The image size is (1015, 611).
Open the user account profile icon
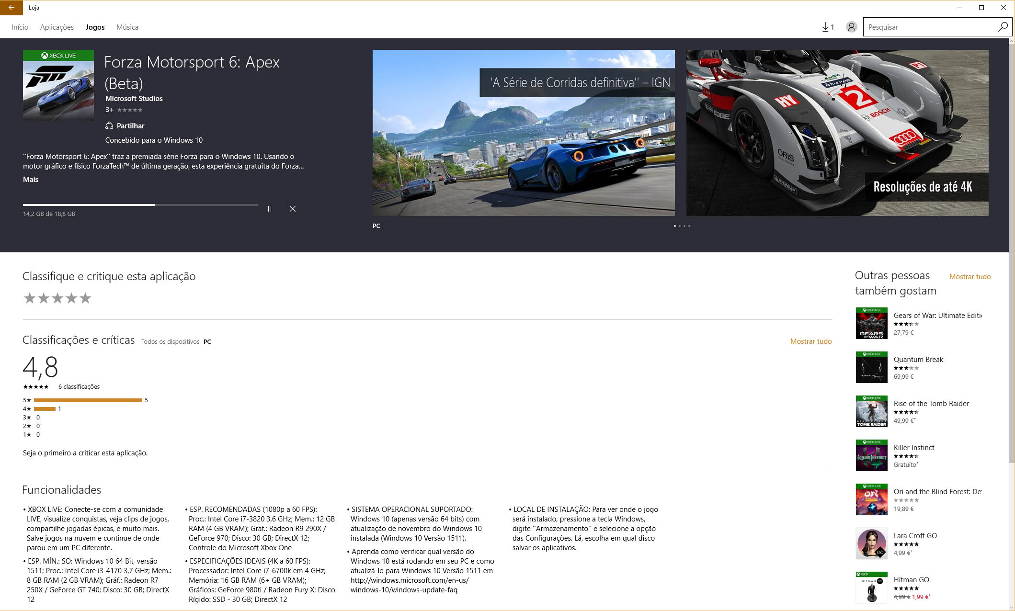coord(851,27)
